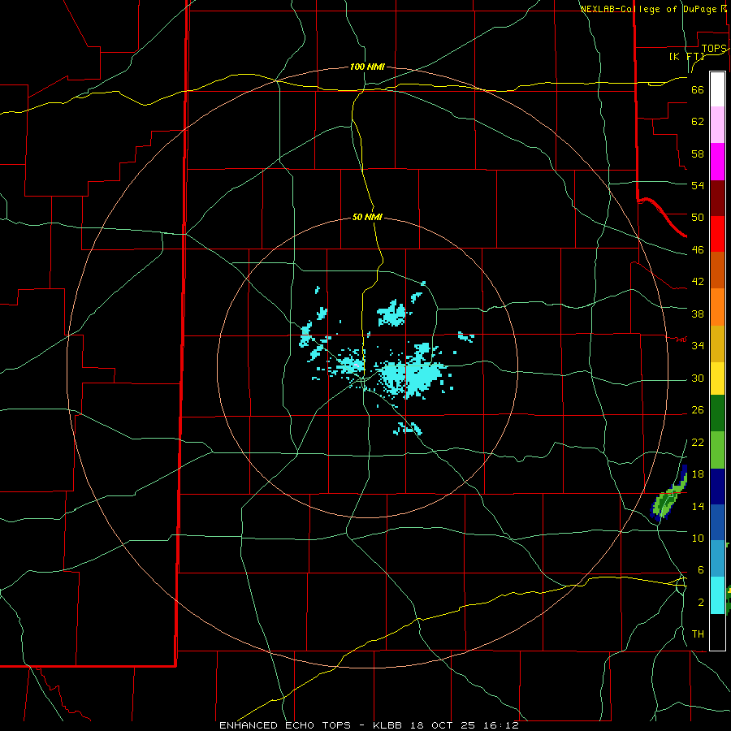Image resolution: width=731 pixels, height=731 pixels.
Task: Click the legend value "50"
Action: tap(698, 217)
